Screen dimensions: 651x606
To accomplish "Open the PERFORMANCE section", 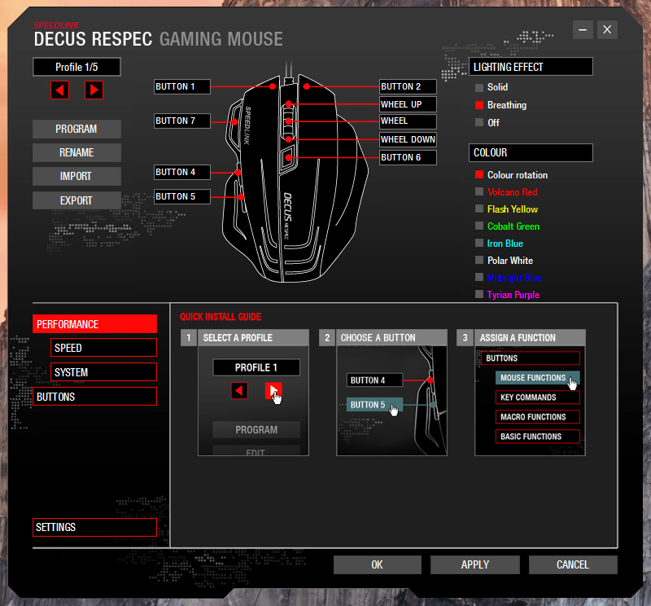I will tap(94, 324).
